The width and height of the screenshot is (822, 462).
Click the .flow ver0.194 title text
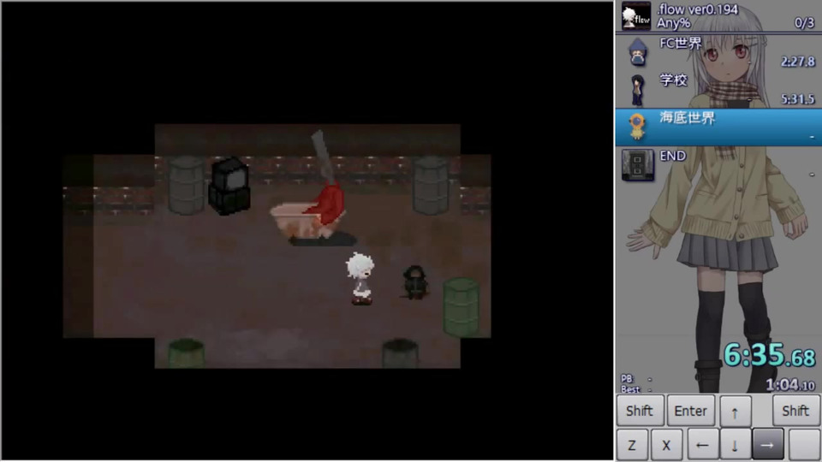(697, 9)
